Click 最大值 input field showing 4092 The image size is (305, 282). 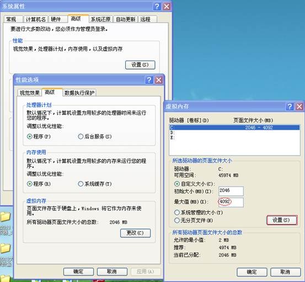click(231, 202)
